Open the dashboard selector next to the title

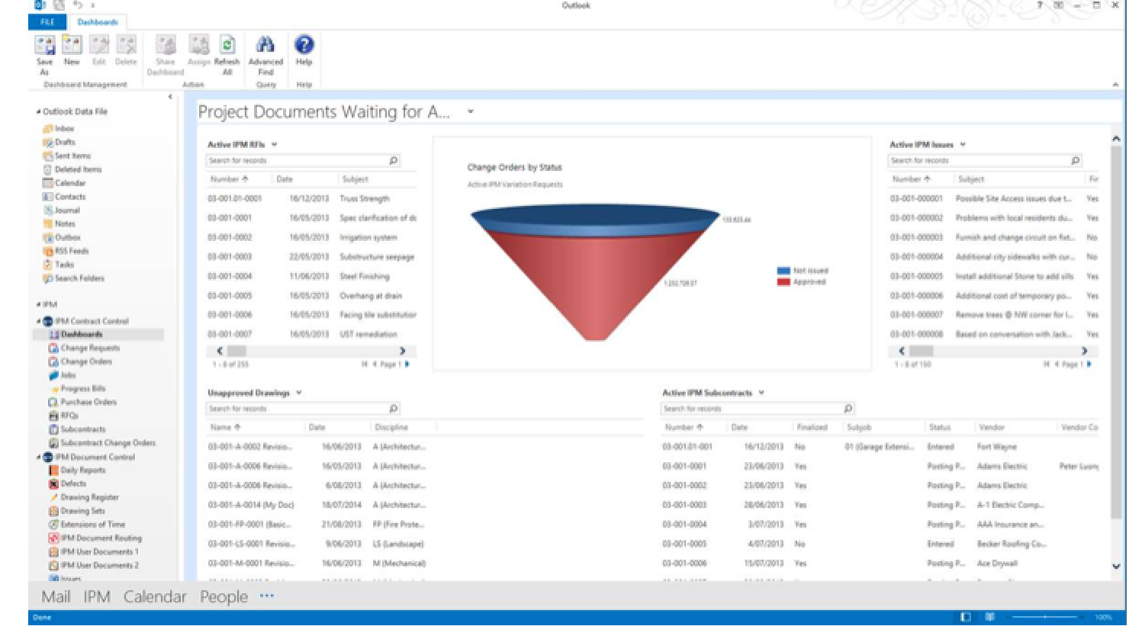point(471,111)
